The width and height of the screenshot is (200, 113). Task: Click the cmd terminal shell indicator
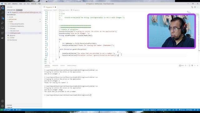[181, 66]
